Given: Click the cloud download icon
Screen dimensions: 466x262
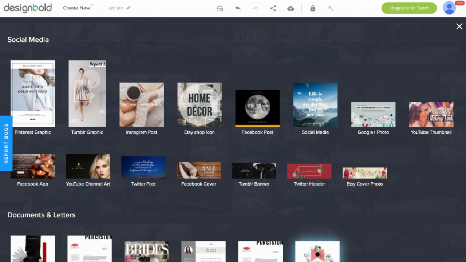Looking at the screenshot, I should [291, 8].
